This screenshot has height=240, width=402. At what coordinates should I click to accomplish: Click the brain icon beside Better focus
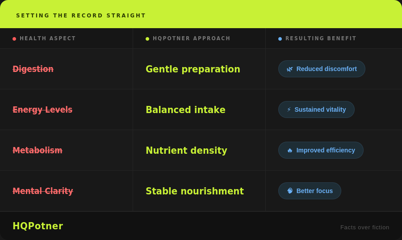click(x=290, y=191)
